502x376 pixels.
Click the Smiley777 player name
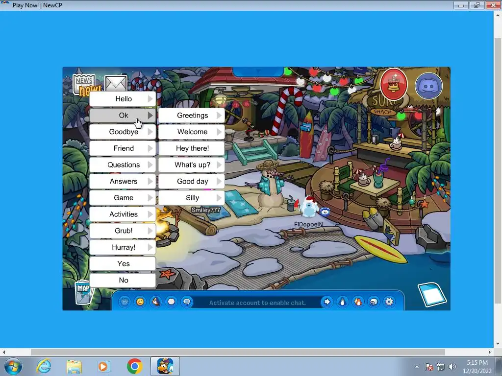206,210
